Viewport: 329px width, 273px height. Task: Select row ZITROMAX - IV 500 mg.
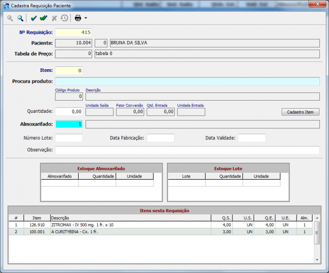click(x=161, y=225)
